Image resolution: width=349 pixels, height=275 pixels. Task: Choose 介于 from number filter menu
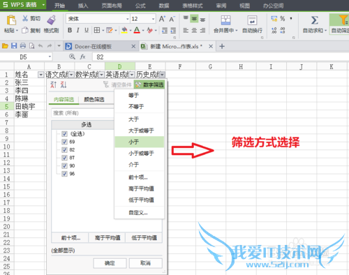click(140, 165)
